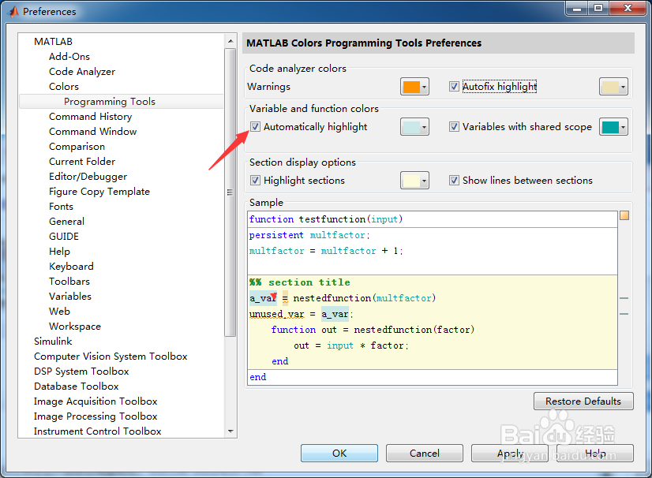Select Image Acquisition Toolbox item
Image resolution: width=652 pixels, height=478 pixels.
(x=96, y=401)
